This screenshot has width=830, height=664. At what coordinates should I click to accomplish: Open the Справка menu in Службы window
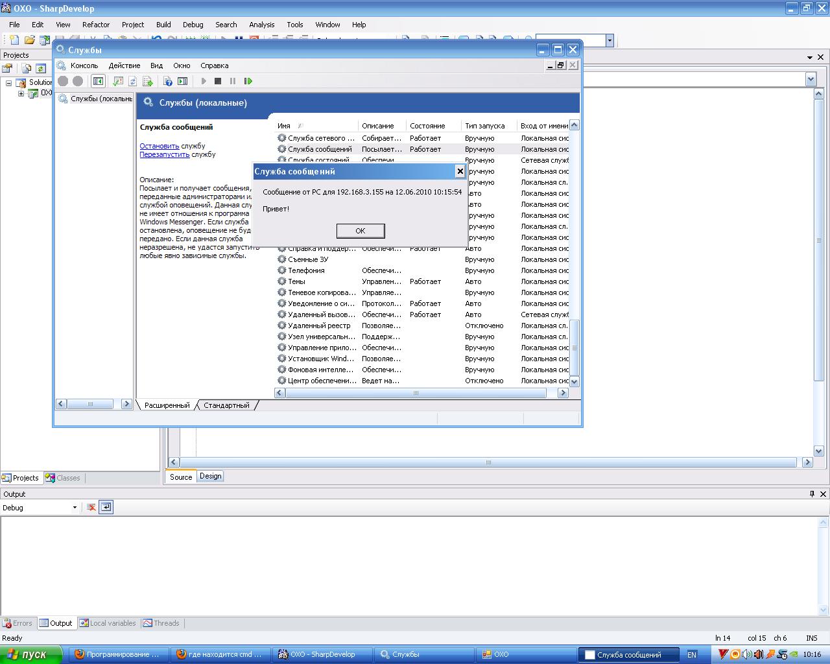(215, 65)
